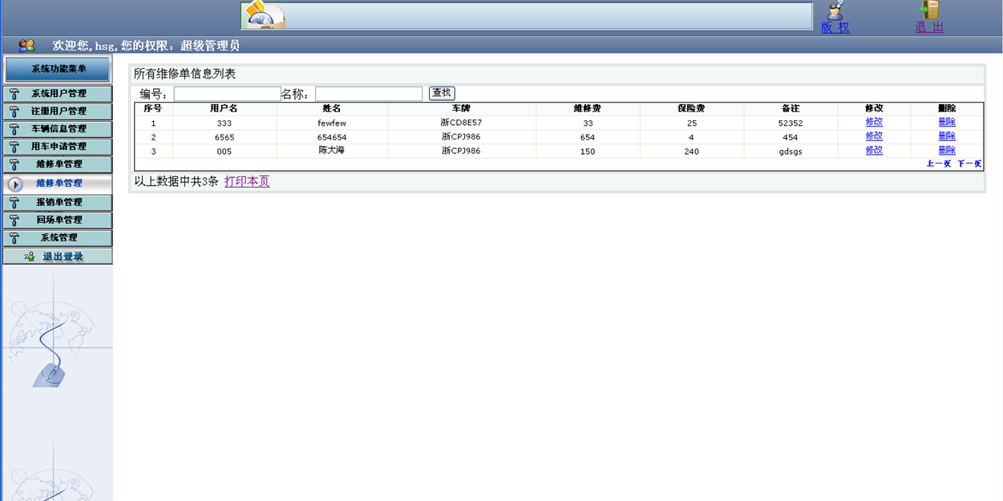The height and width of the screenshot is (501, 1003).
Task: Click 删除 for user 005
Action: 947,151
